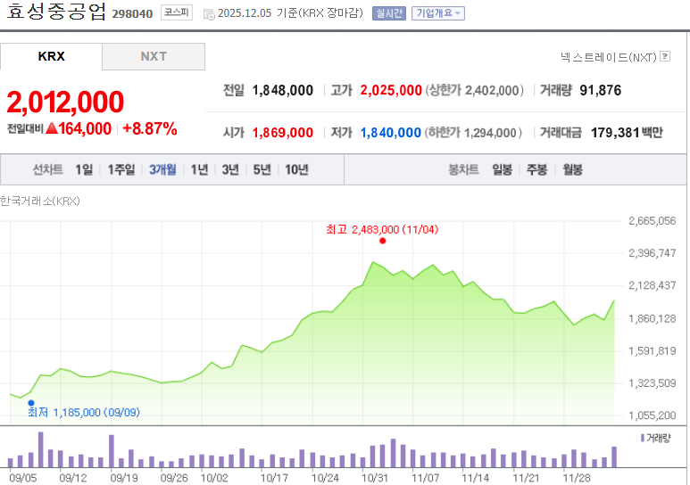Select the 1년 line chart period

pos(199,169)
